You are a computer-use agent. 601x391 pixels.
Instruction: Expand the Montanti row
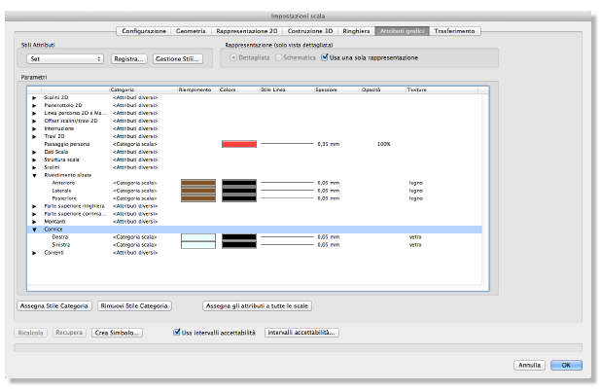click(x=34, y=222)
